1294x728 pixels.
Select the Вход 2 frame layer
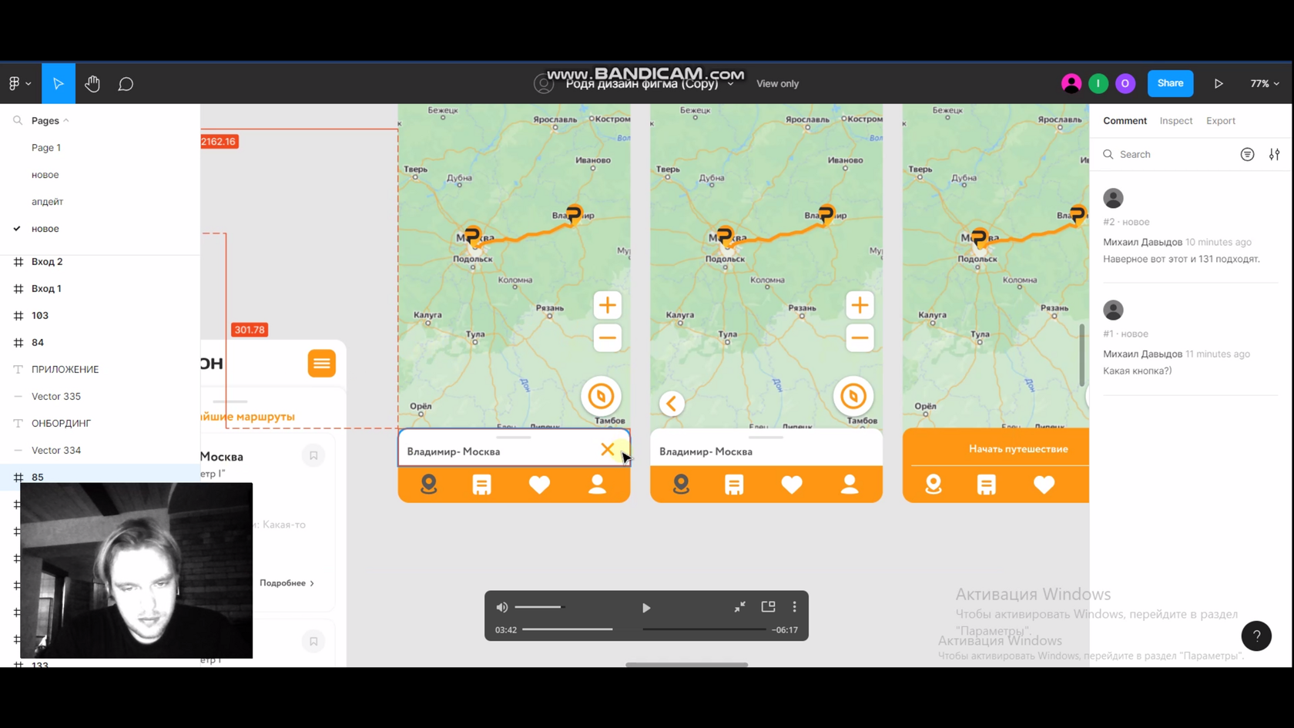click(47, 261)
